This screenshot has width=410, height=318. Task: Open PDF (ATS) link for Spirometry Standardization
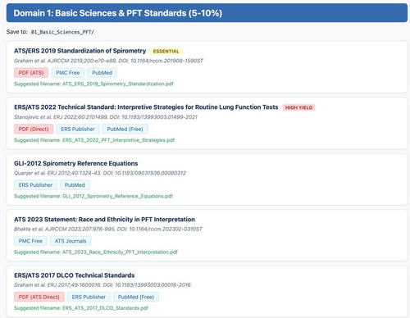(x=31, y=73)
